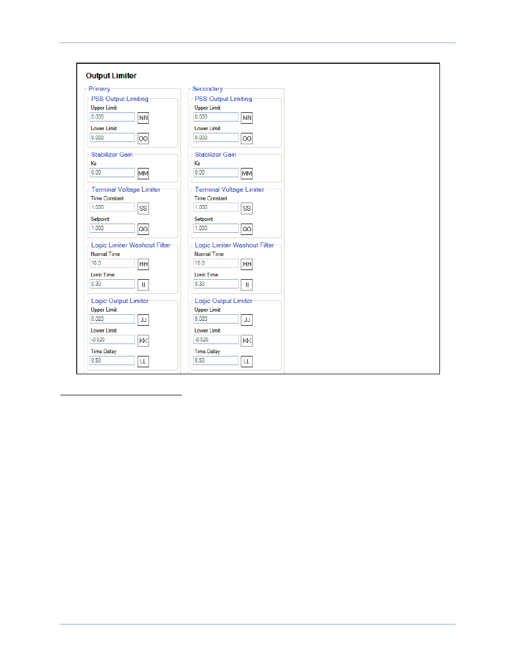Click Secondary Stabilizer Gain group title
515x667 pixels.
pos(215,154)
